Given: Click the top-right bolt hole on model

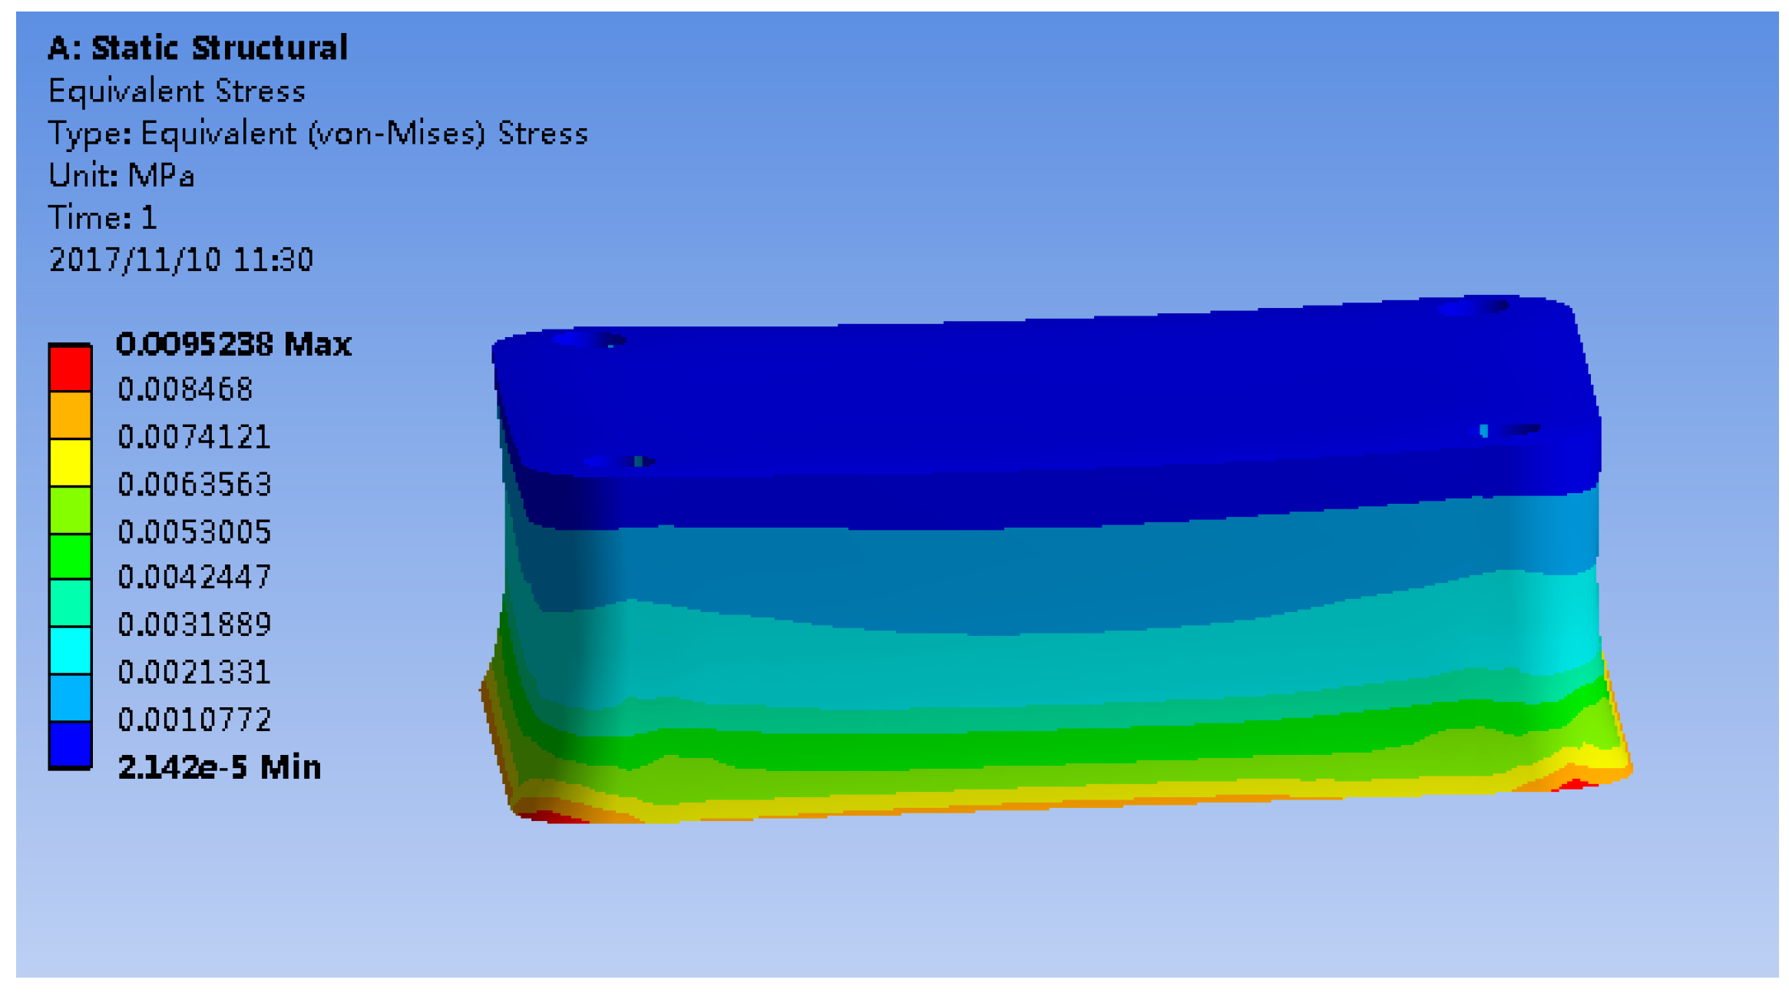Looking at the screenshot, I should [x=1473, y=306].
